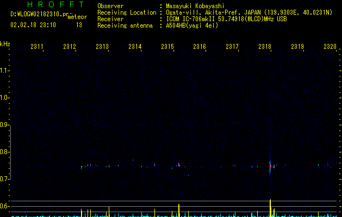Click the 0.7 kHz frequency label
342x217 pixels.
coord(4,179)
